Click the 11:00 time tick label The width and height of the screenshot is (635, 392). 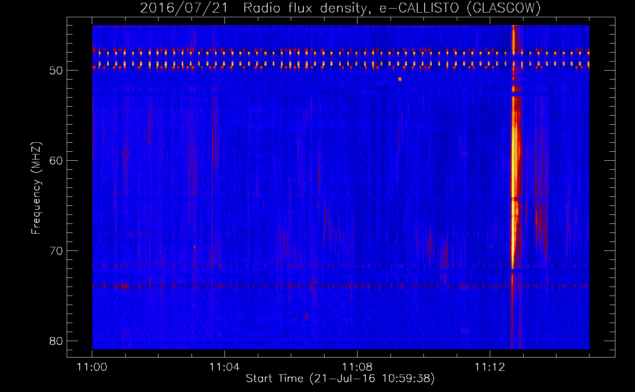pyautogui.click(x=92, y=367)
